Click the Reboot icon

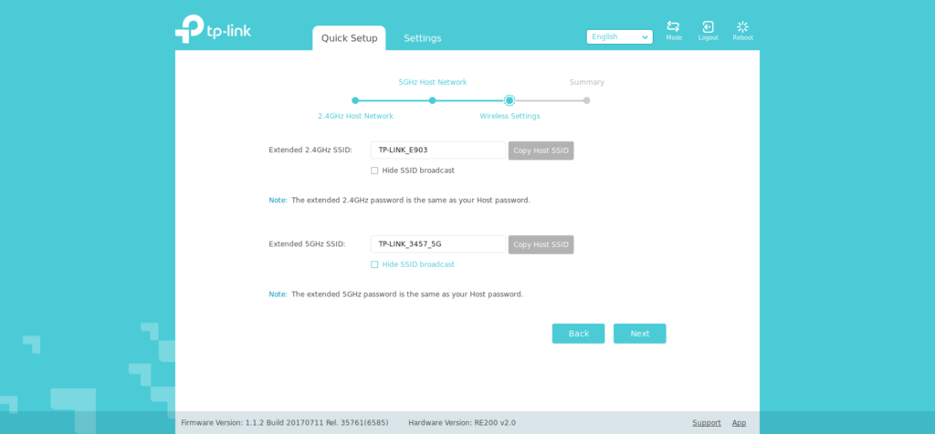pyautogui.click(x=742, y=27)
